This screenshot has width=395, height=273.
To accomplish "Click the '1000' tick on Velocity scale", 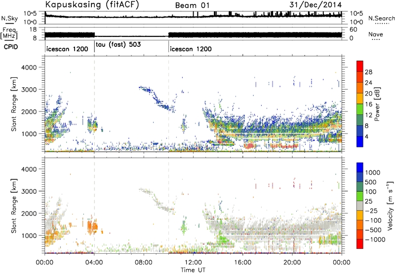I will click(372, 172).
